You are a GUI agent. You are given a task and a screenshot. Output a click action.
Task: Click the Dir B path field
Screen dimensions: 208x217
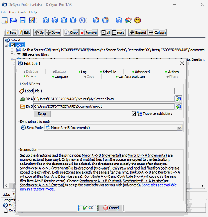(x=104, y=106)
